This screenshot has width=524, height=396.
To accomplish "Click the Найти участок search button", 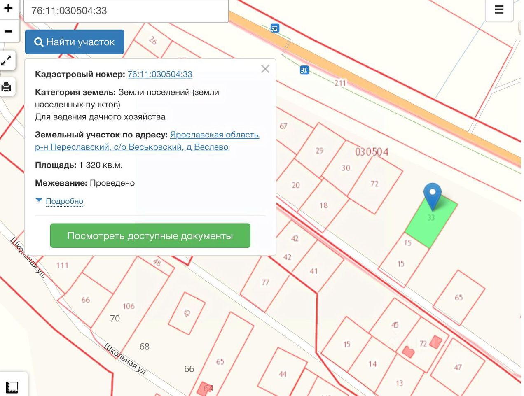I will coord(75,42).
